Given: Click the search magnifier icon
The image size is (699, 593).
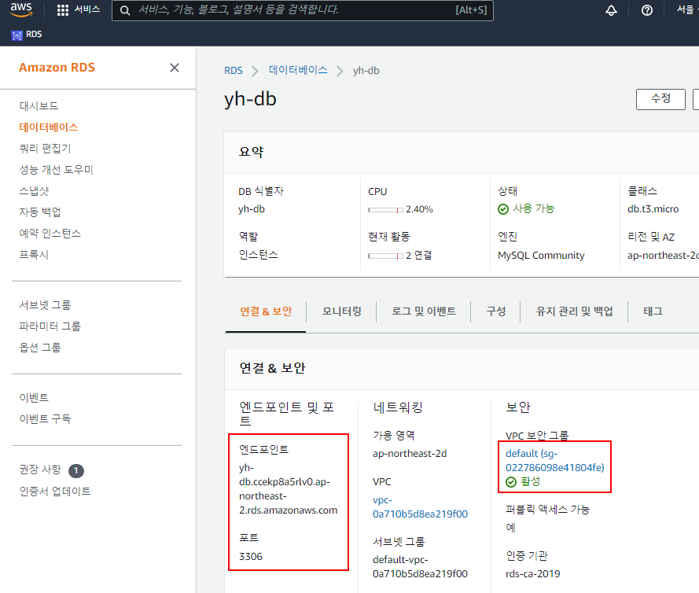Looking at the screenshot, I should (x=125, y=10).
